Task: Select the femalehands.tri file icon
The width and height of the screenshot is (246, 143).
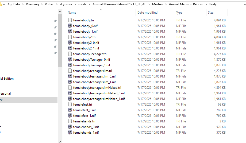Action: [x=70, y=121]
